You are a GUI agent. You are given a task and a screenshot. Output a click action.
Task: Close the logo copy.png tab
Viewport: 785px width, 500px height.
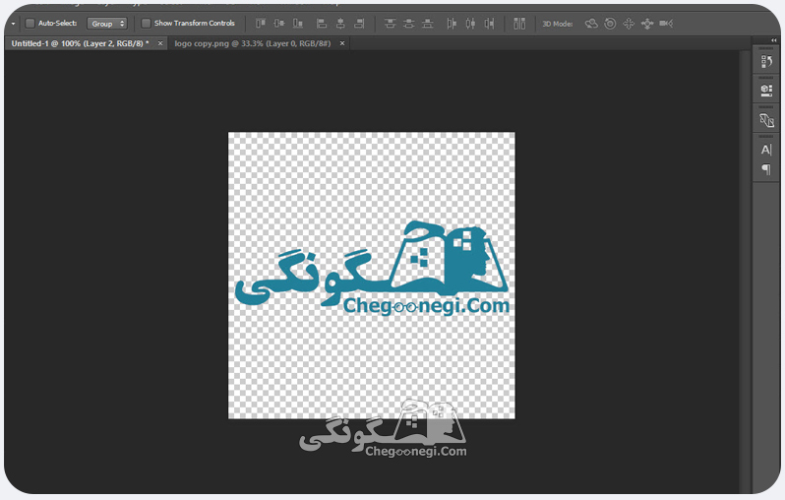point(342,43)
